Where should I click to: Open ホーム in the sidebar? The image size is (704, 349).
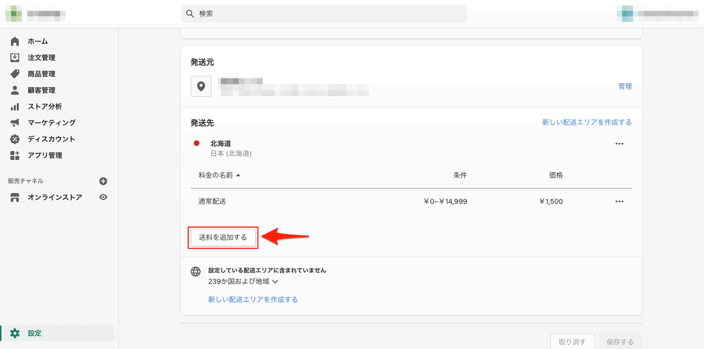click(38, 41)
